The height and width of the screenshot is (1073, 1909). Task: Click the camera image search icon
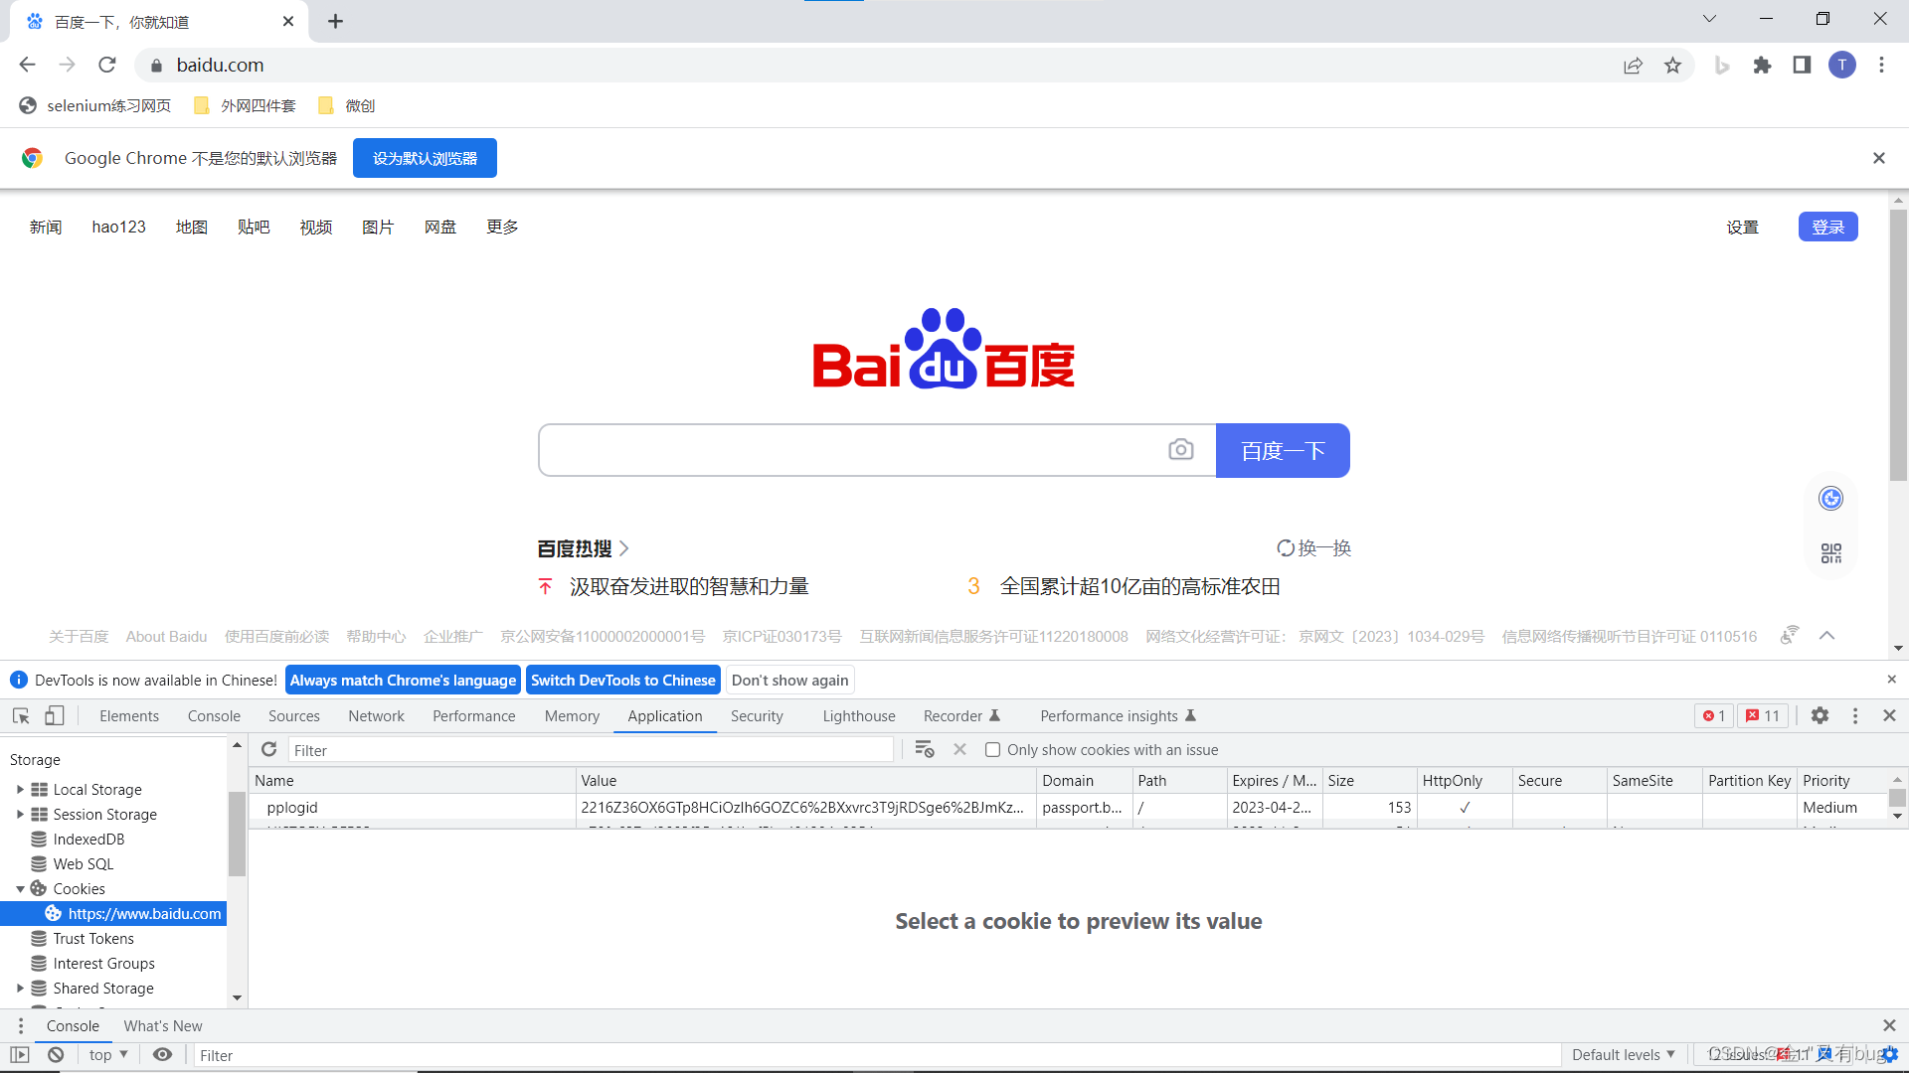pyautogui.click(x=1180, y=450)
